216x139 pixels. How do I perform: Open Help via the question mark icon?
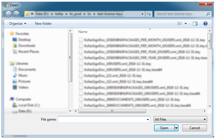point(205,24)
